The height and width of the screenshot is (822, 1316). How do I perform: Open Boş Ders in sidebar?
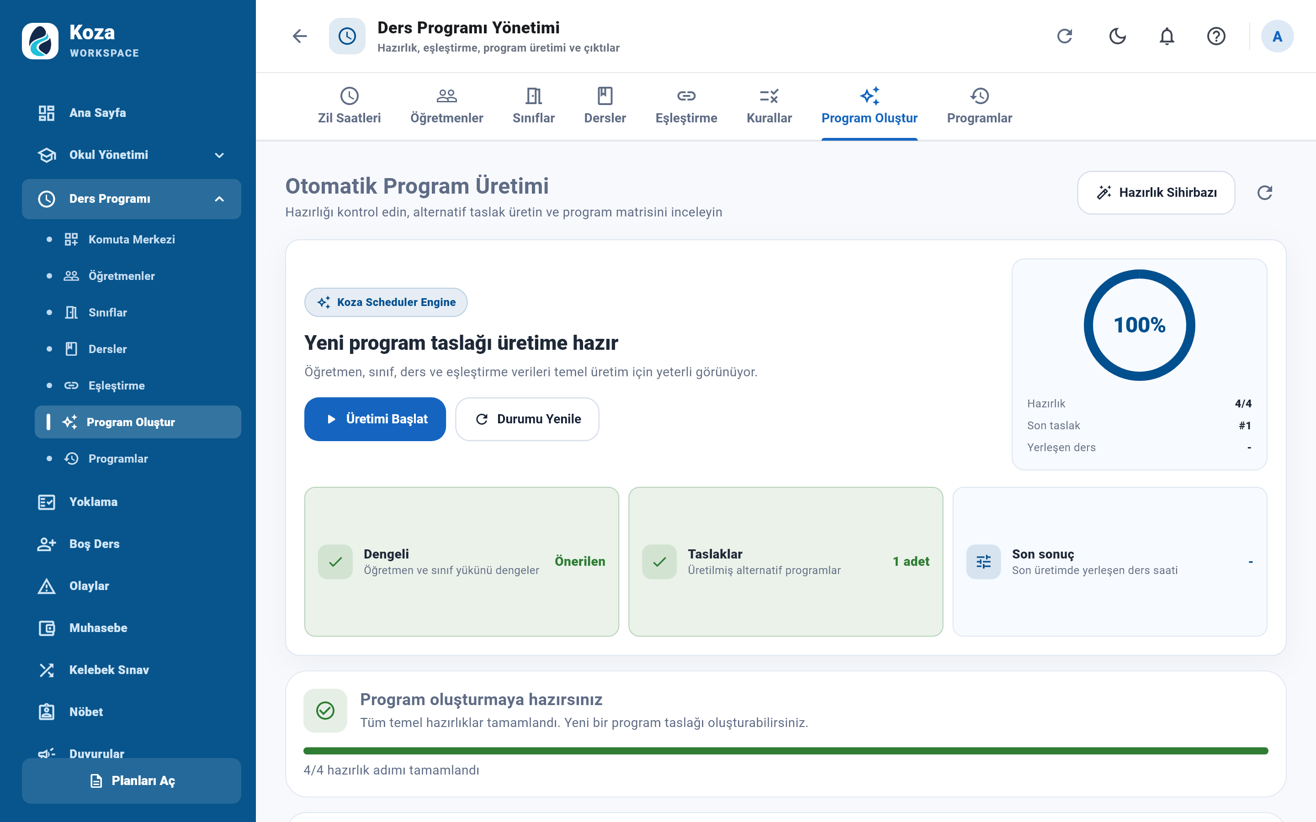coord(131,543)
